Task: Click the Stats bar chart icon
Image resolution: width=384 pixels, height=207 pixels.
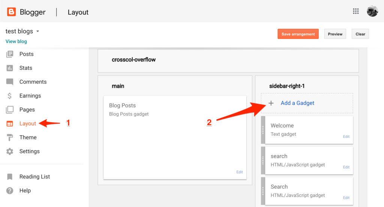Action: click(9, 68)
